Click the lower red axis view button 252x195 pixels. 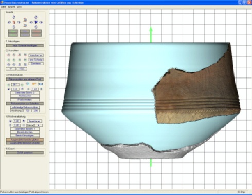pos(37,35)
